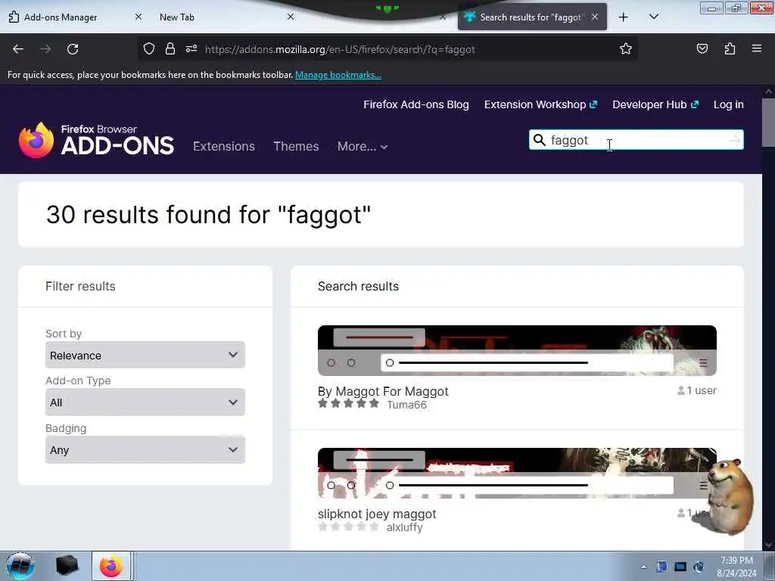Image resolution: width=775 pixels, height=581 pixels.
Task: Open the black taskbar application
Action: pos(67,566)
